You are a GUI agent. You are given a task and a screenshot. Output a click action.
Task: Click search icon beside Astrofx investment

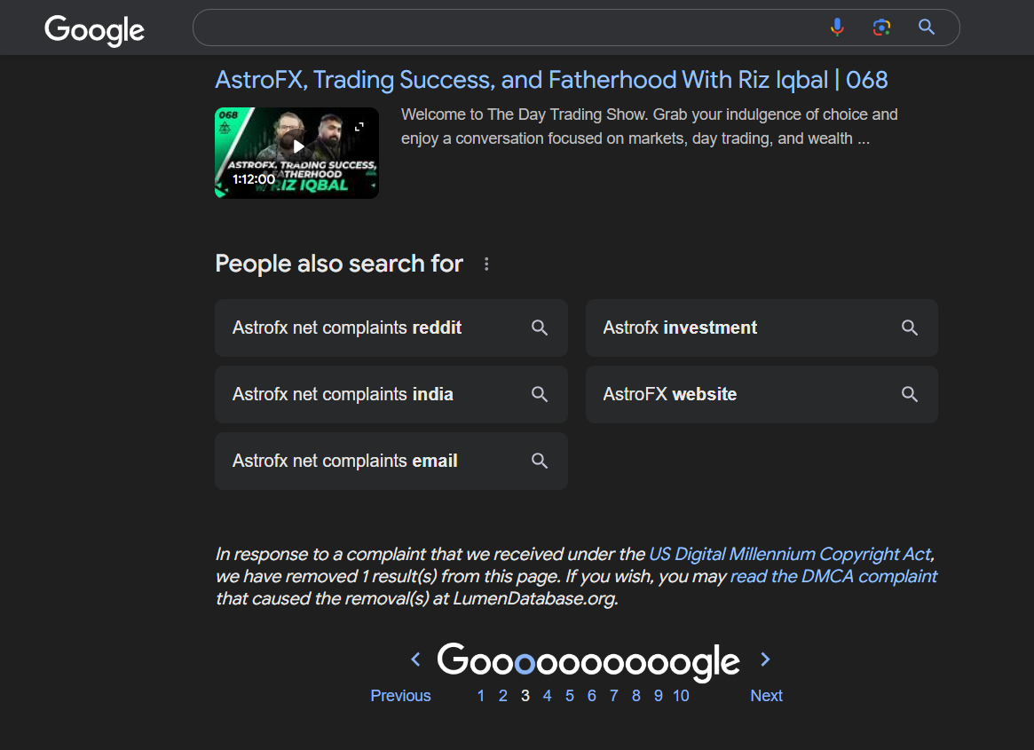click(910, 328)
